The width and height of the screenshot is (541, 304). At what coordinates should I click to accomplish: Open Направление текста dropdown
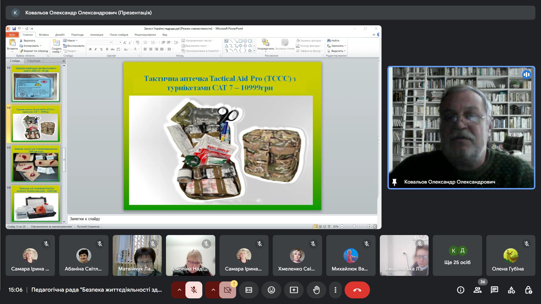pos(197,41)
